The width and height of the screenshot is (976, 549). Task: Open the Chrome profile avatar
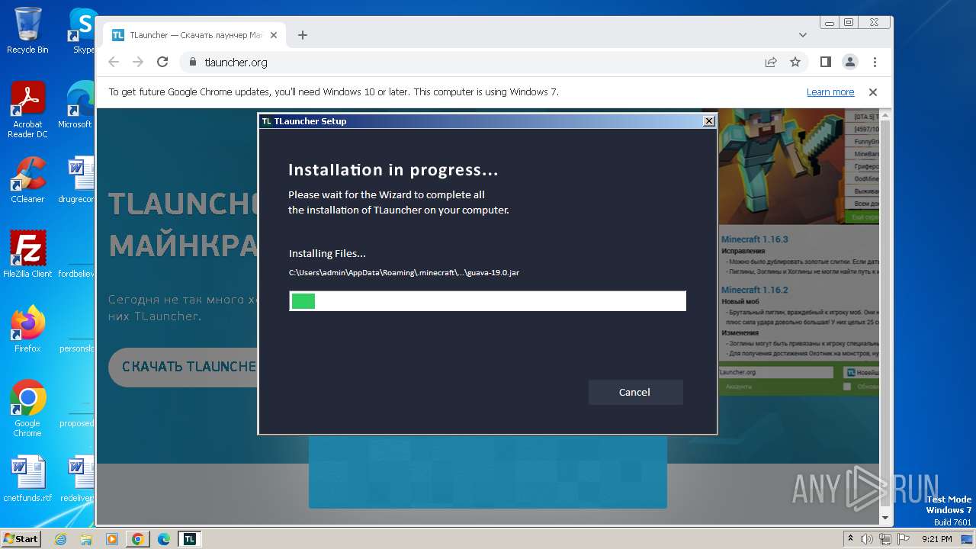coord(849,62)
